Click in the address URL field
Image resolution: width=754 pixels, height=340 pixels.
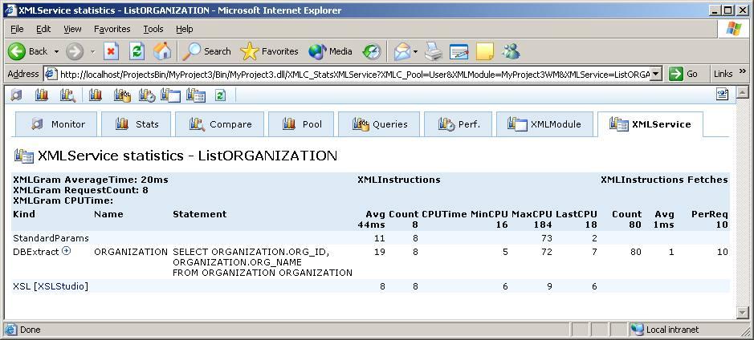tap(353, 74)
